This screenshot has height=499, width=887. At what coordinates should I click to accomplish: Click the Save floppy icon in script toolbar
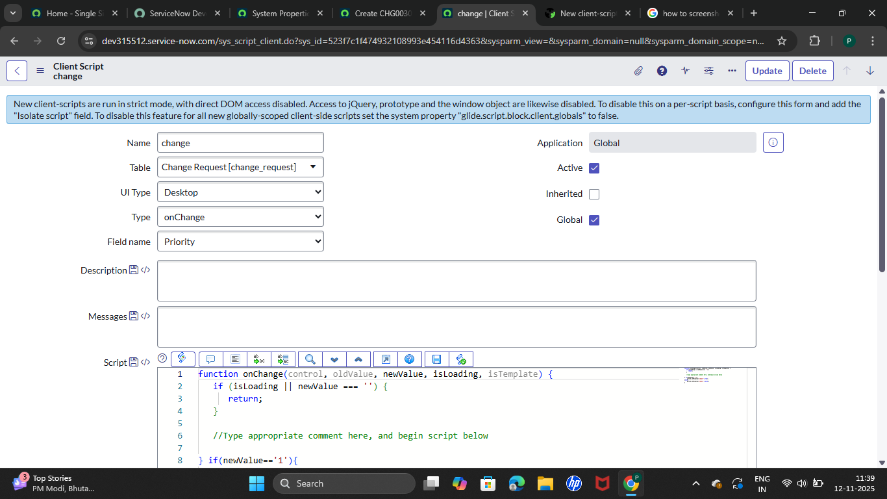click(436, 359)
